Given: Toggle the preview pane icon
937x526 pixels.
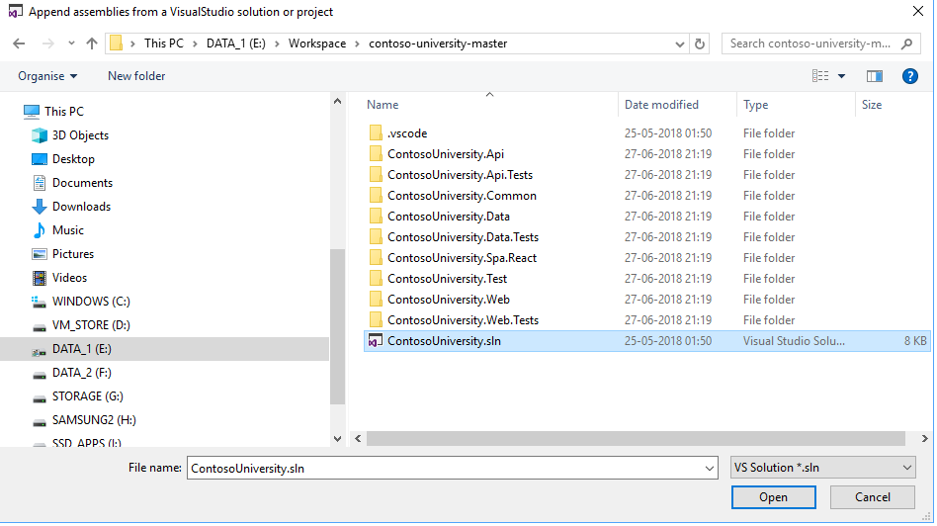Looking at the screenshot, I should [874, 76].
